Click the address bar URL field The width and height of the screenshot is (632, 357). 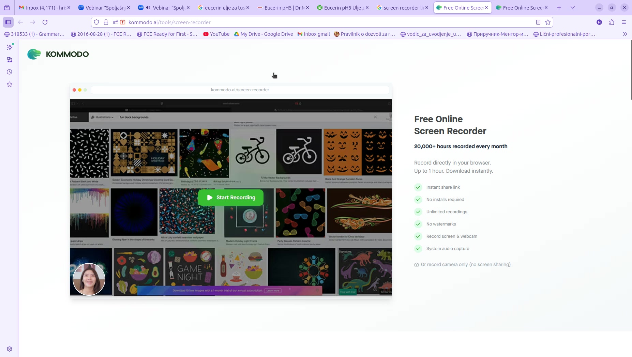[x=307, y=22]
